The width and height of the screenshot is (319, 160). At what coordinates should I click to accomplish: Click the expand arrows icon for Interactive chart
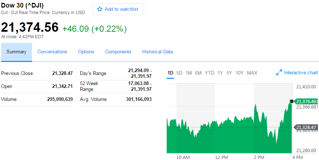(x=279, y=72)
